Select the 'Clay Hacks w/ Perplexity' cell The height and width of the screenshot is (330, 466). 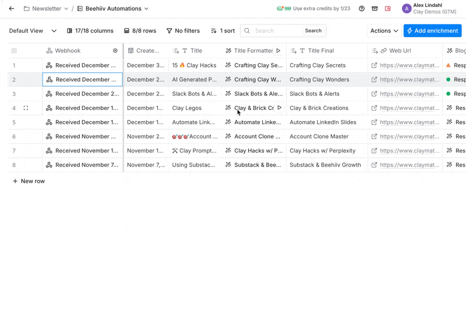pos(327,151)
